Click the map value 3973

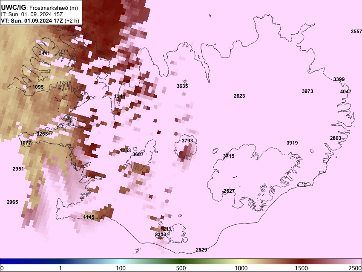pos(307,91)
